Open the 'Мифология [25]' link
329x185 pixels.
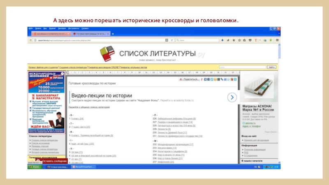click(x=166, y=162)
